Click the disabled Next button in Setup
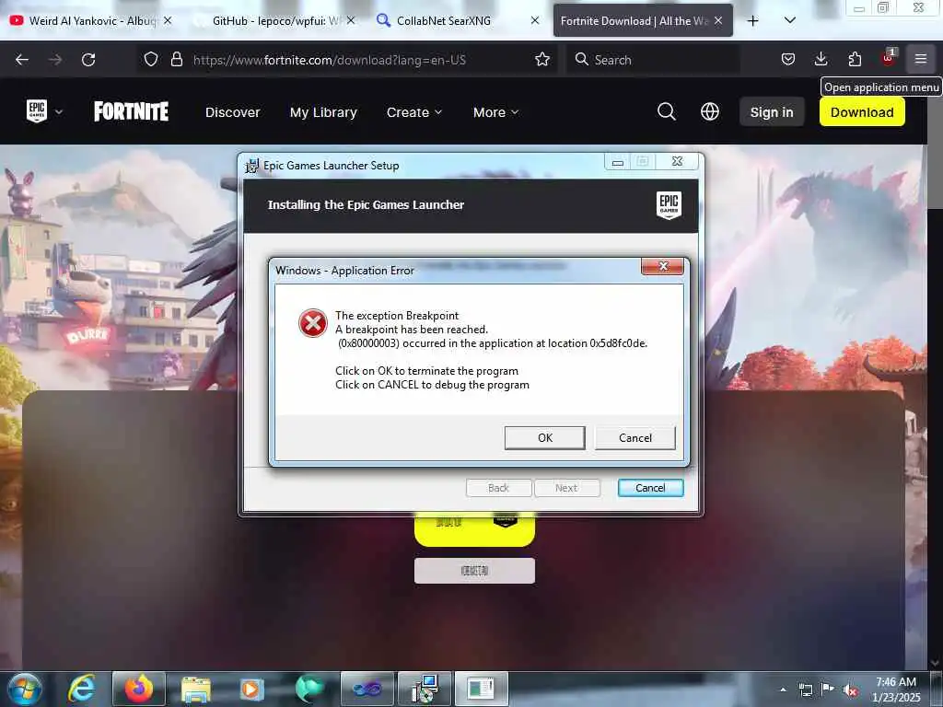 tap(566, 488)
